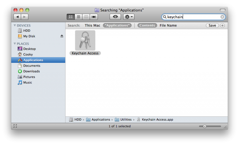Screen dimensions: 239x145
Task: Select the "Applications" search scope
Action: point(117,26)
